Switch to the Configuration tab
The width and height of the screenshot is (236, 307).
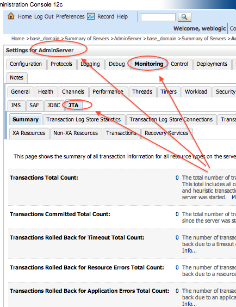coord(26,64)
